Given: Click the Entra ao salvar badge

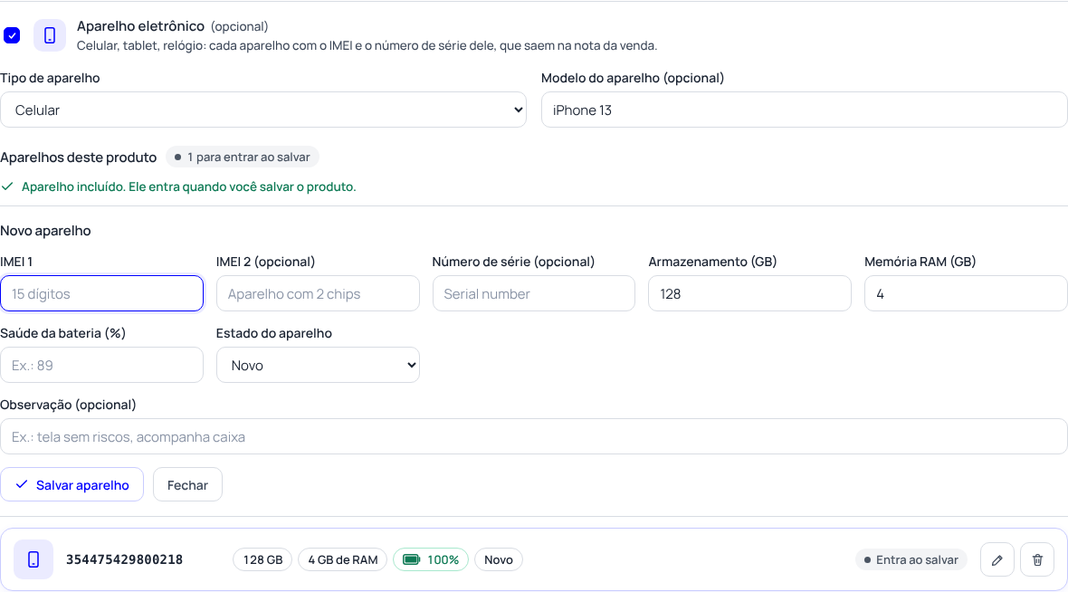Looking at the screenshot, I should [x=911, y=560].
